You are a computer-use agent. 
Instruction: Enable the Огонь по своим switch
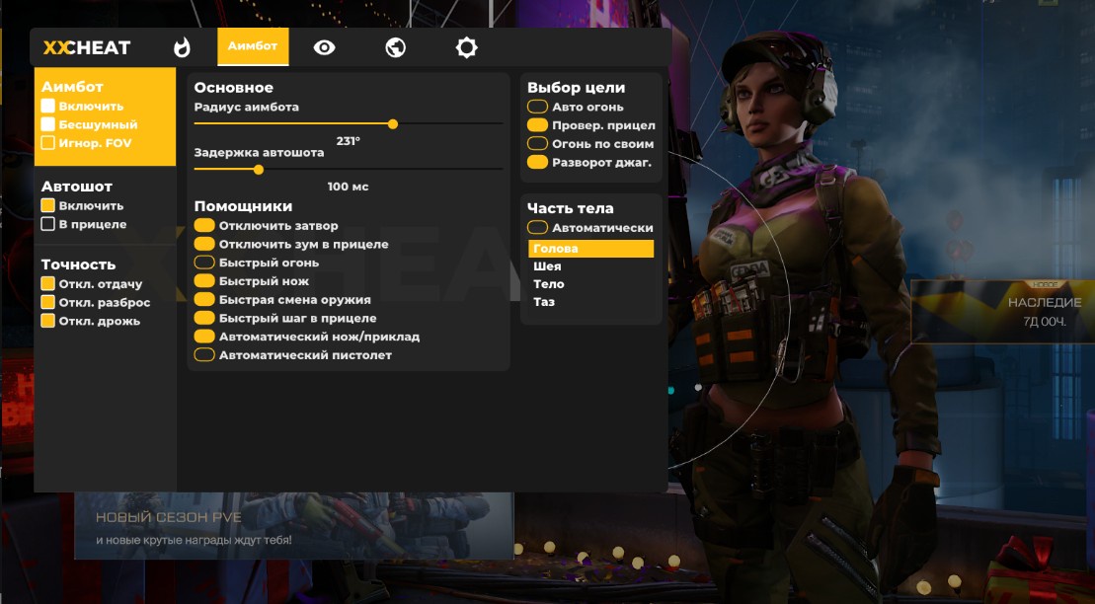(538, 144)
